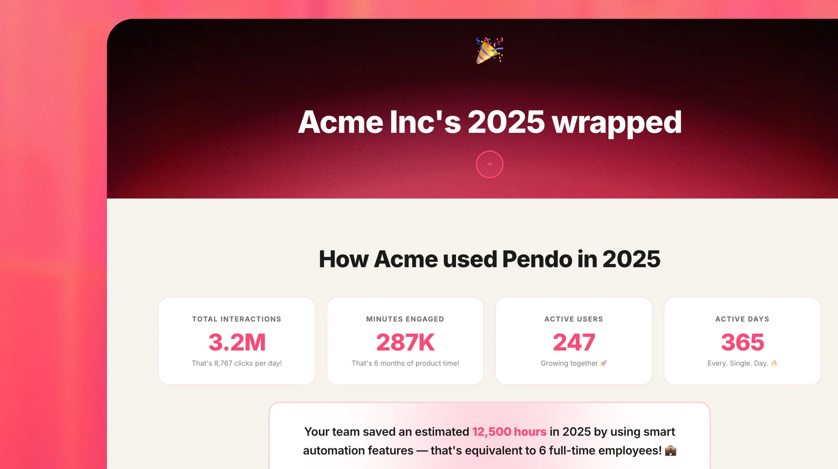
Task: Click the party popper emoji icon
Action: click(489, 50)
